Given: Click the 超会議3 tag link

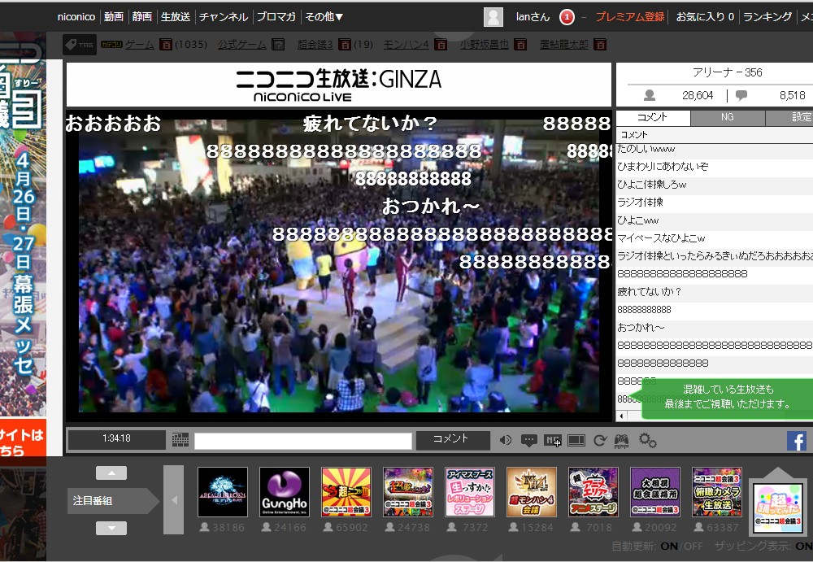Looking at the screenshot, I should [x=315, y=45].
